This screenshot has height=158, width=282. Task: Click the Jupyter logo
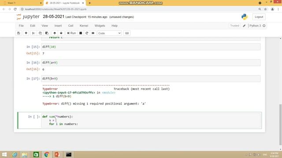pos(28,17)
